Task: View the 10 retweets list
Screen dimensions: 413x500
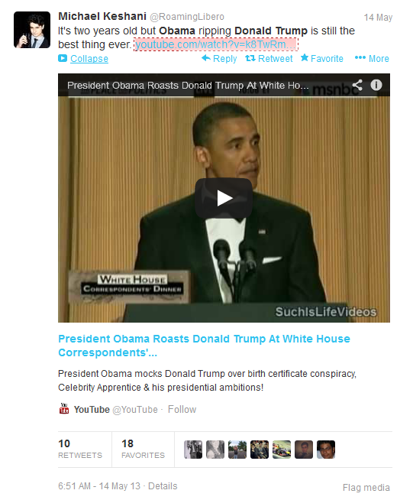Action: tap(80, 450)
